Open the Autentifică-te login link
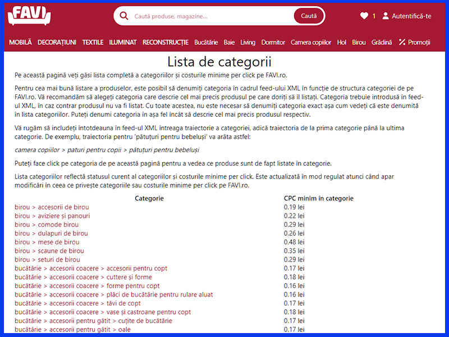Image resolution: width=449 pixels, height=337 pixels. pos(411,16)
